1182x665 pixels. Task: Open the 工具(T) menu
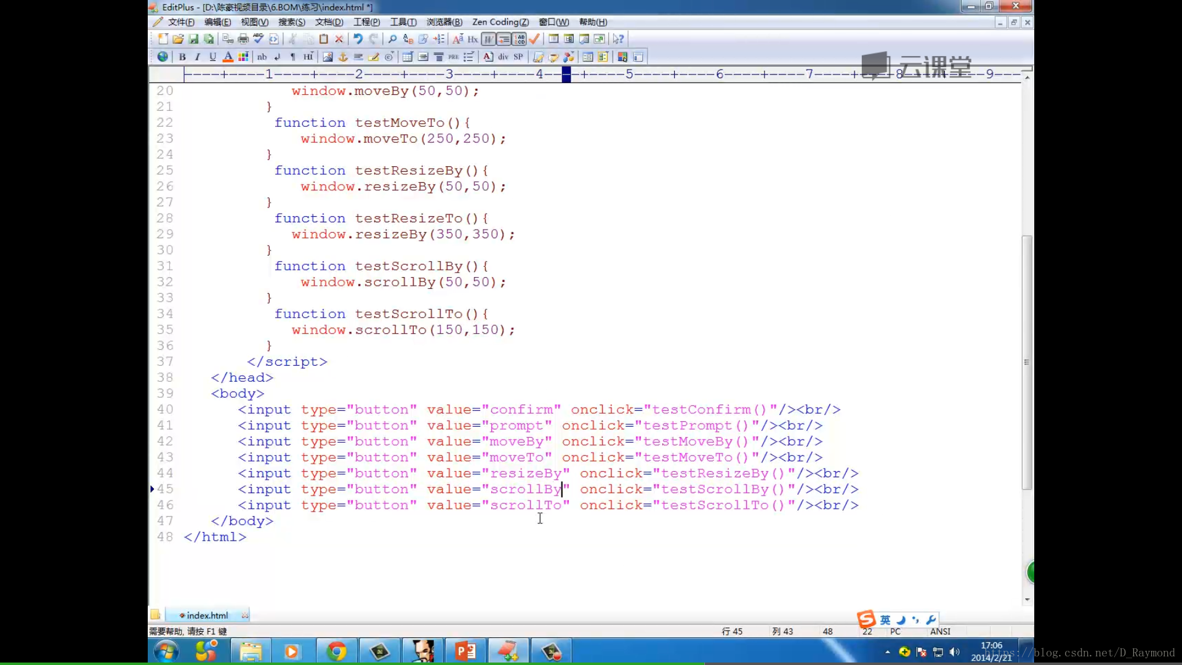pyautogui.click(x=403, y=22)
